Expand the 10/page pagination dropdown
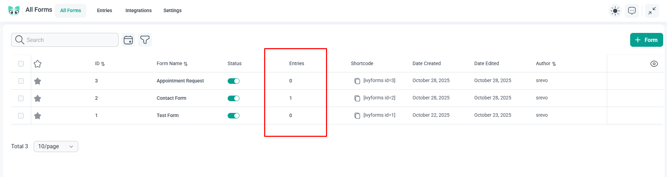 [x=56, y=147]
